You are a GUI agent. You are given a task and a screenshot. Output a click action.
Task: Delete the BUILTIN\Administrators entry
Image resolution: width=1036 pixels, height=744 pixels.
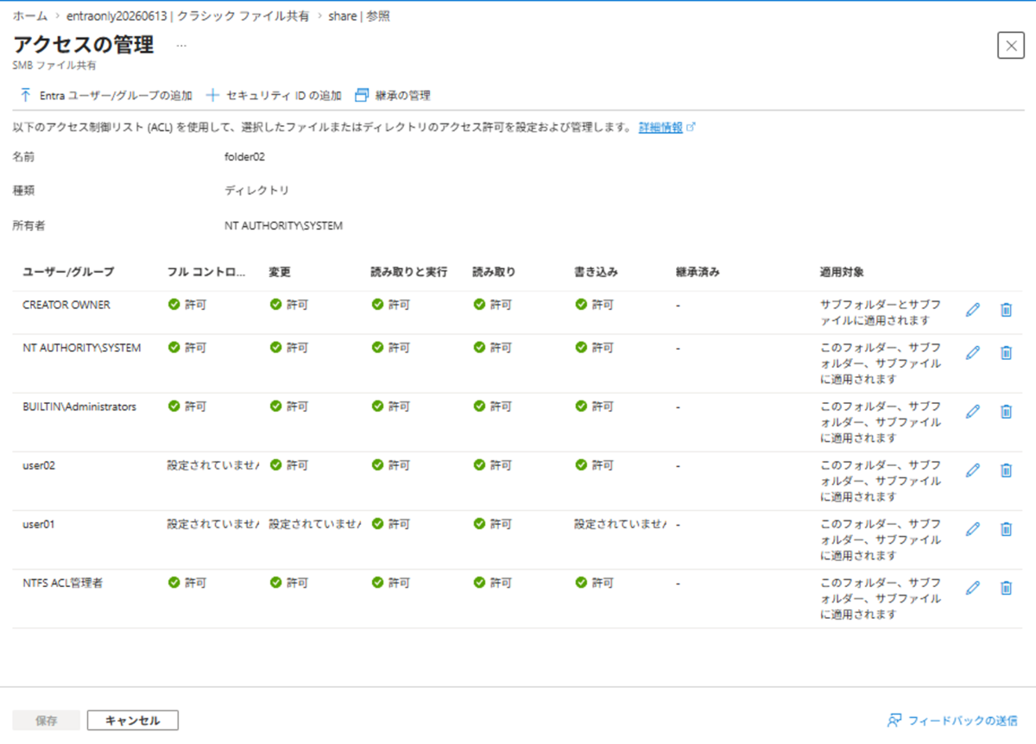coord(1006,411)
